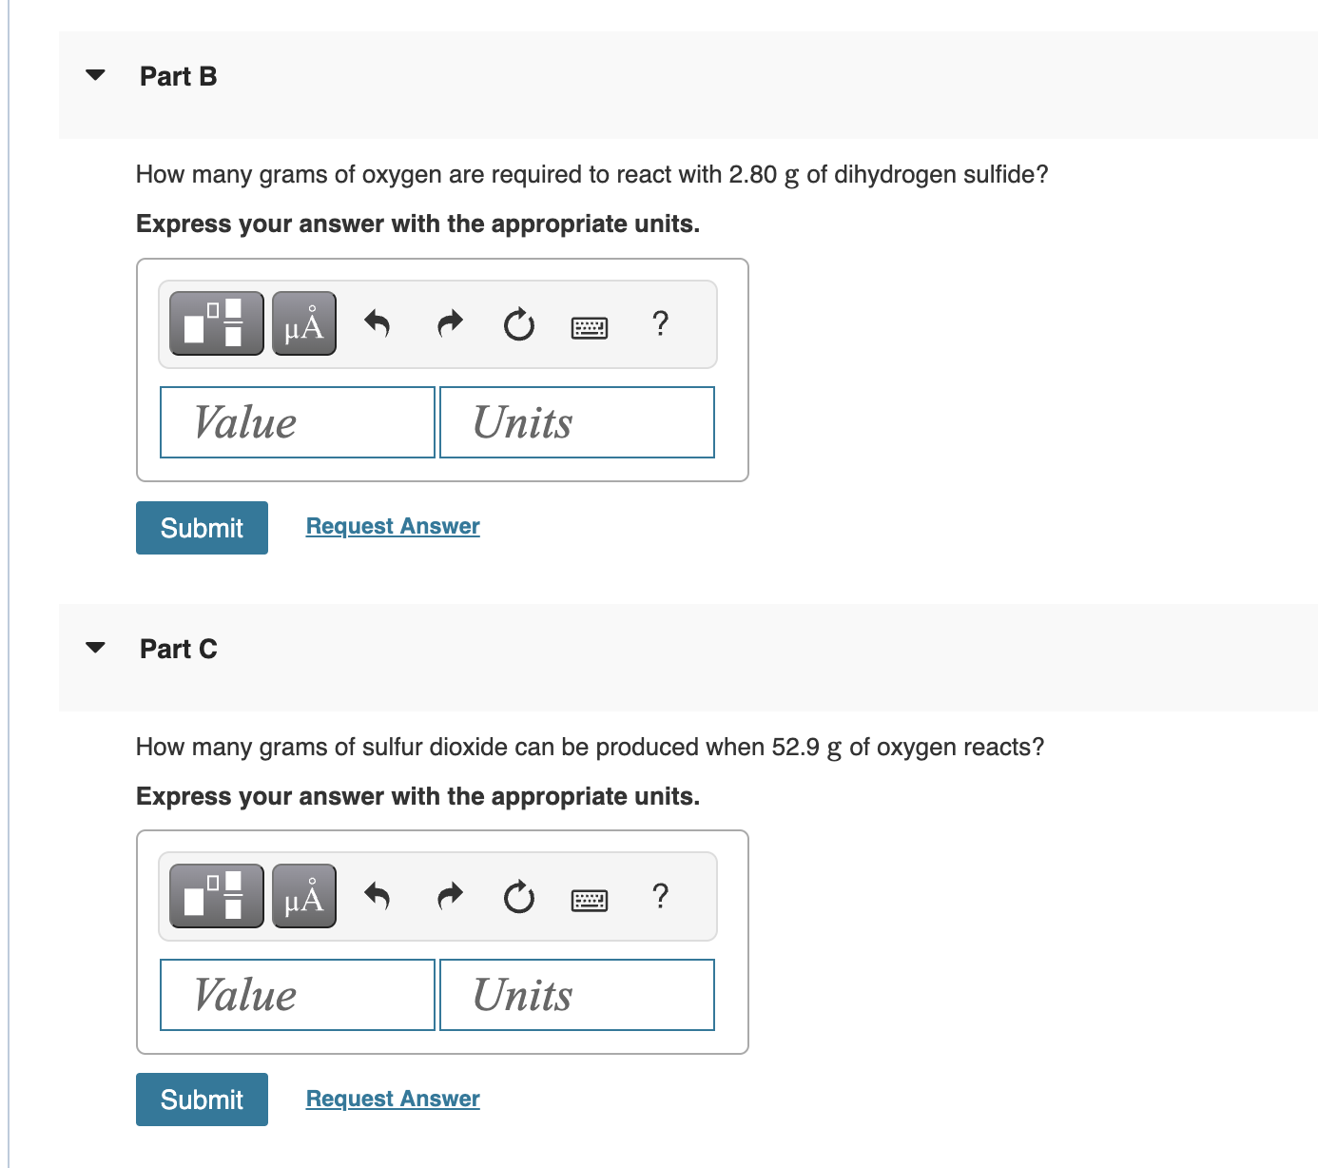
Task: Click the Part B section header
Action: pyautogui.click(x=178, y=76)
